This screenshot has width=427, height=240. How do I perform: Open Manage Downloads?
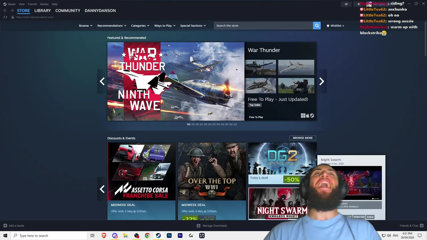215,226
